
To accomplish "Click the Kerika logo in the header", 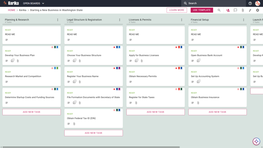I will (x=11, y=3).
